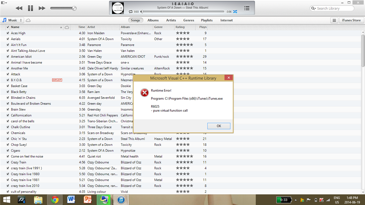
Task: Switch to the Genres tab
Action: click(189, 20)
